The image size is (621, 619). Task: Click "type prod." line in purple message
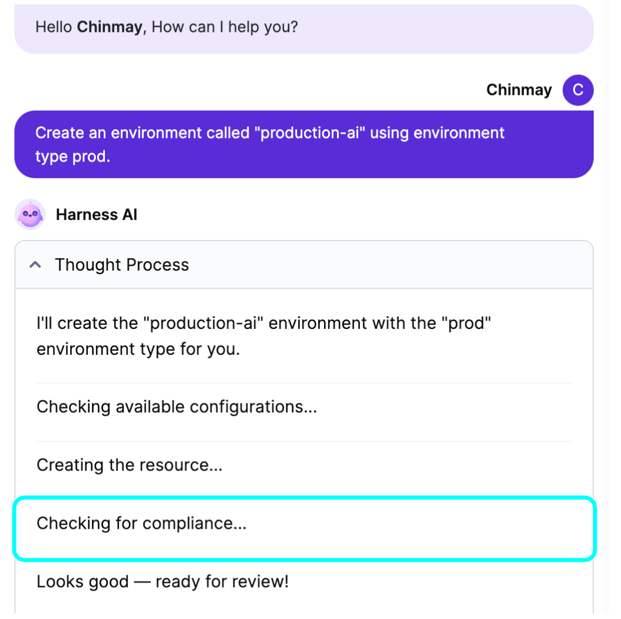click(x=72, y=157)
